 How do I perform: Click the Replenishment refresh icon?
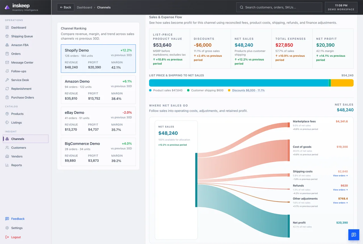(x=7, y=89)
